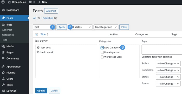Open the comments bubble icon in admin bar

pyautogui.click(x=30, y=2)
